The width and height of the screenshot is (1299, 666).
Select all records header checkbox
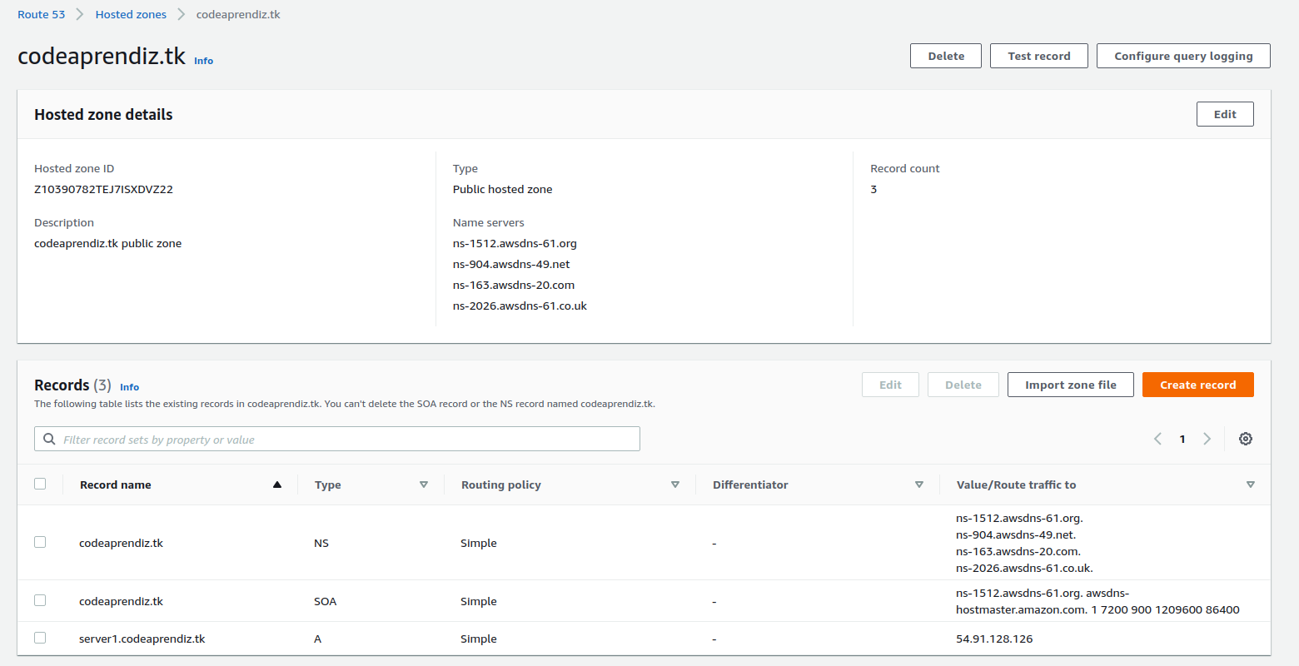click(40, 484)
